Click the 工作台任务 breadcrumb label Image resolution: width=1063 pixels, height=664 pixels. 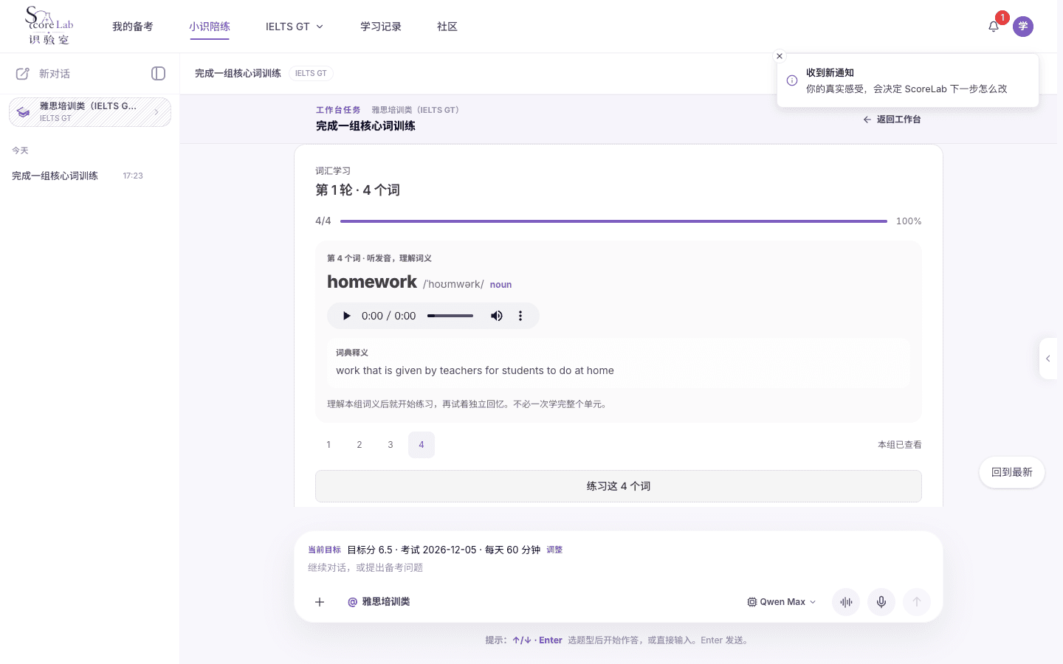[x=338, y=110]
